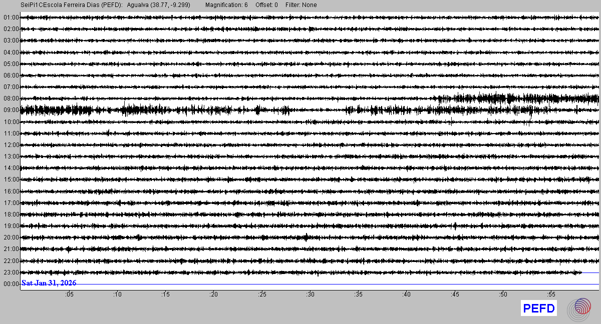Select the 23:00 hour row label

point(11,272)
